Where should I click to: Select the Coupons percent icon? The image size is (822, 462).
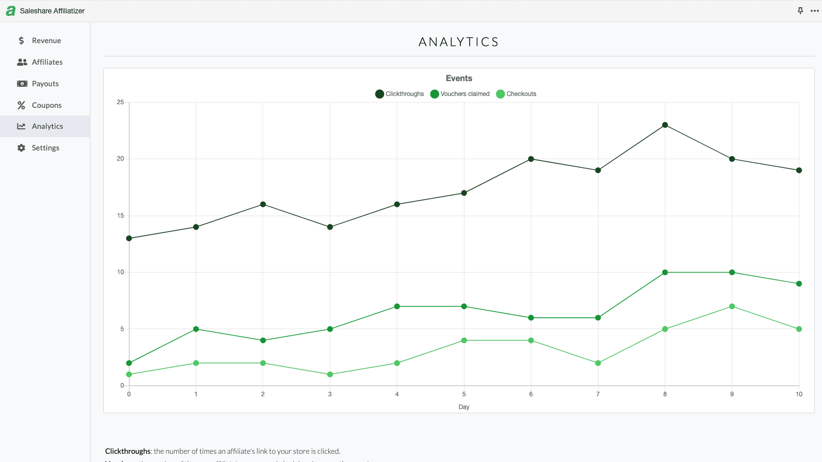pos(21,105)
